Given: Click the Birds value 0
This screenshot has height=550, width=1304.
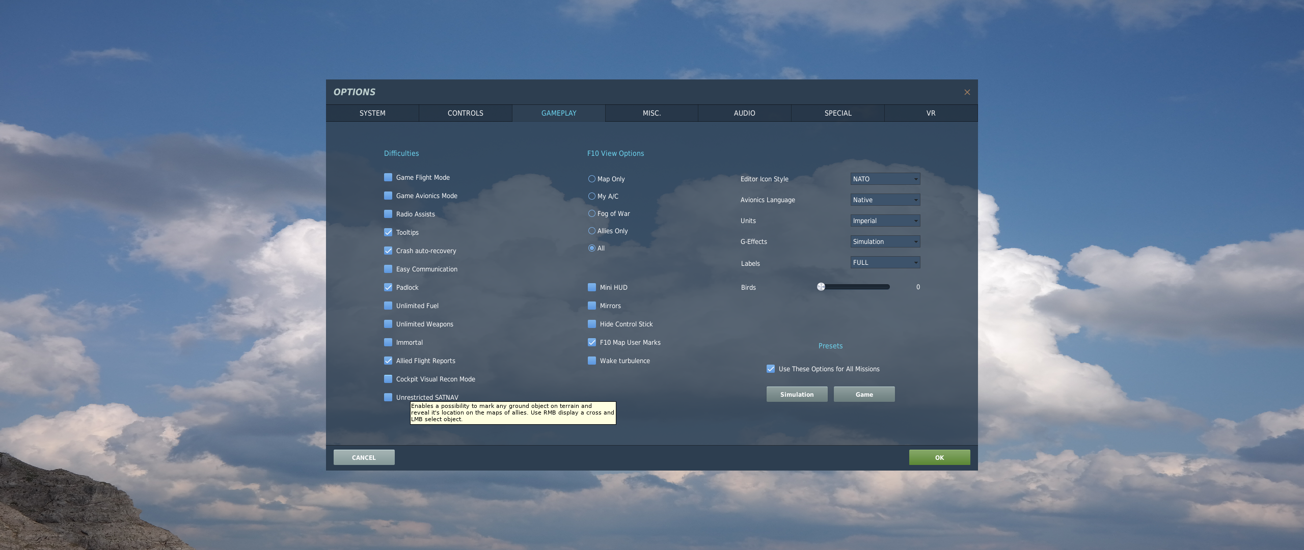Looking at the screenshot, I should tap(918, 287).
